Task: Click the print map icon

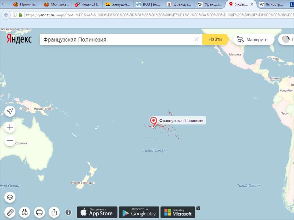Action: pyautogui.click(x=39, y=212)
